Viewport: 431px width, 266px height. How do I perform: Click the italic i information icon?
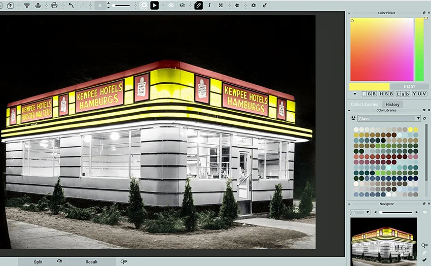coord(209,5)
